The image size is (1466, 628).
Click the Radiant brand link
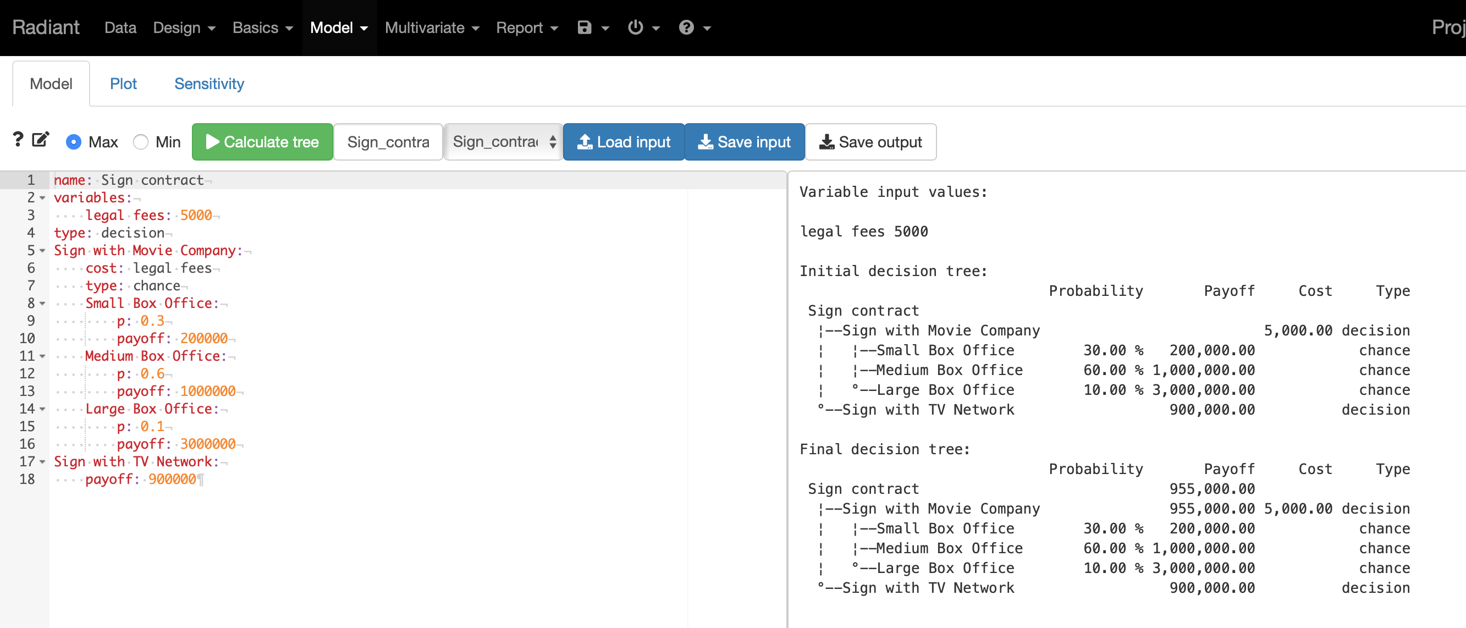tap(46, 27)
